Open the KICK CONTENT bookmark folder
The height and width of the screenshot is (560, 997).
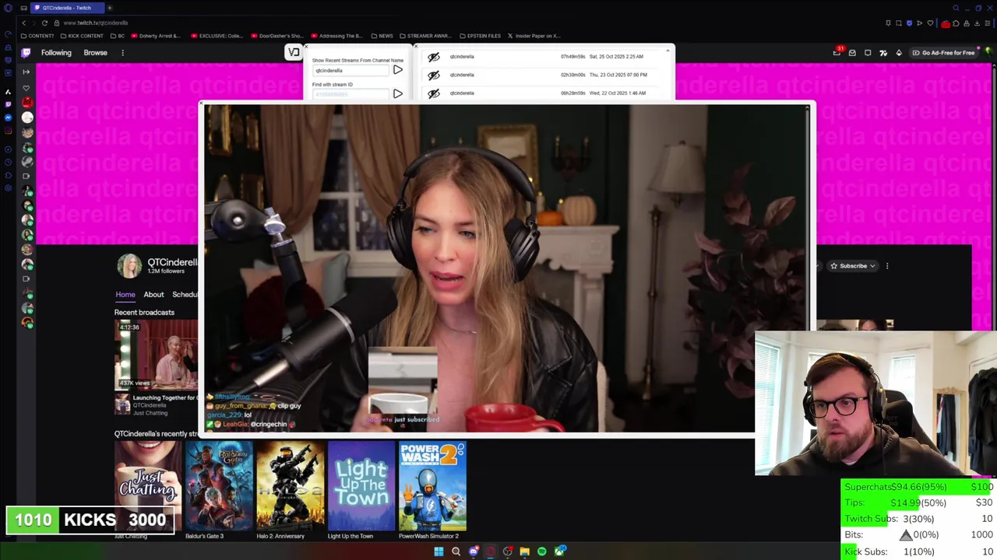(82, 36)
